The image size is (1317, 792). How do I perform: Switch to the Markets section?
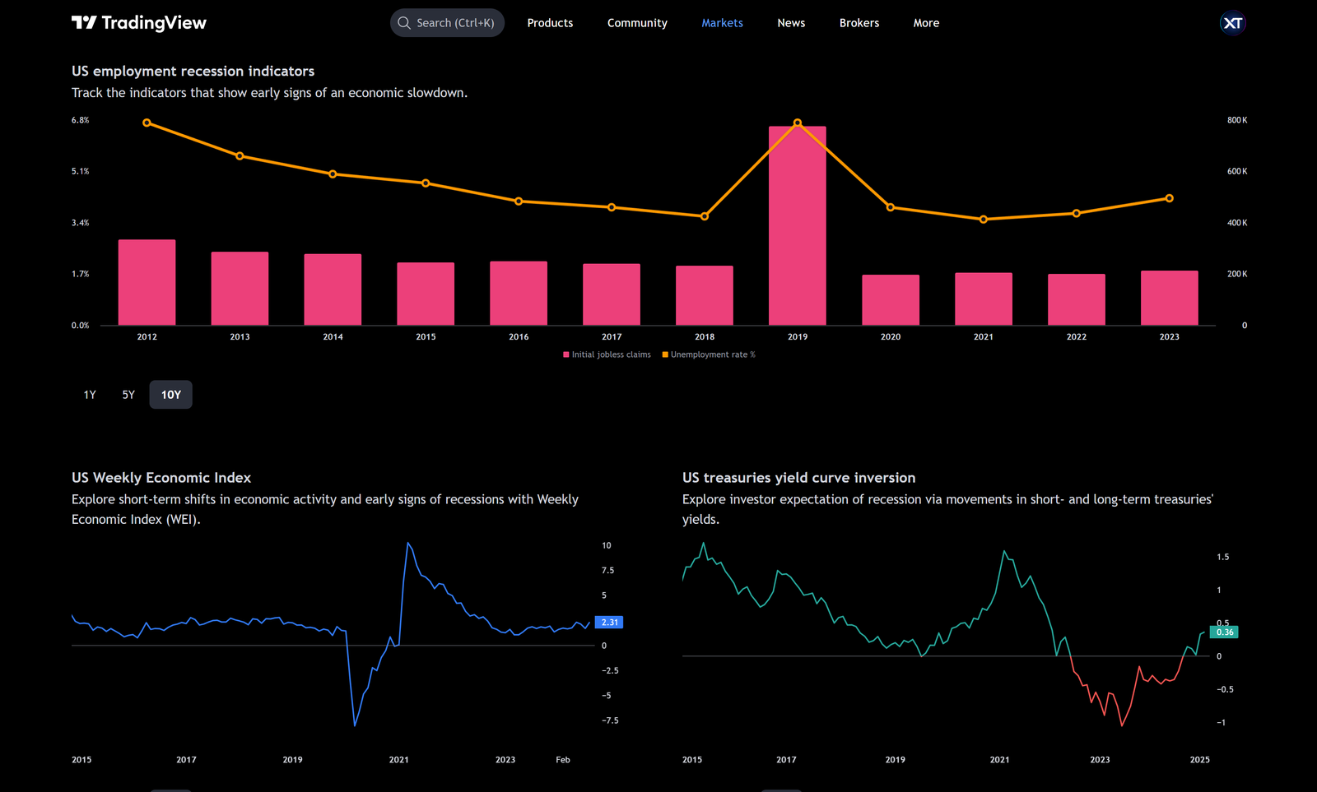(x=722, y=22)
